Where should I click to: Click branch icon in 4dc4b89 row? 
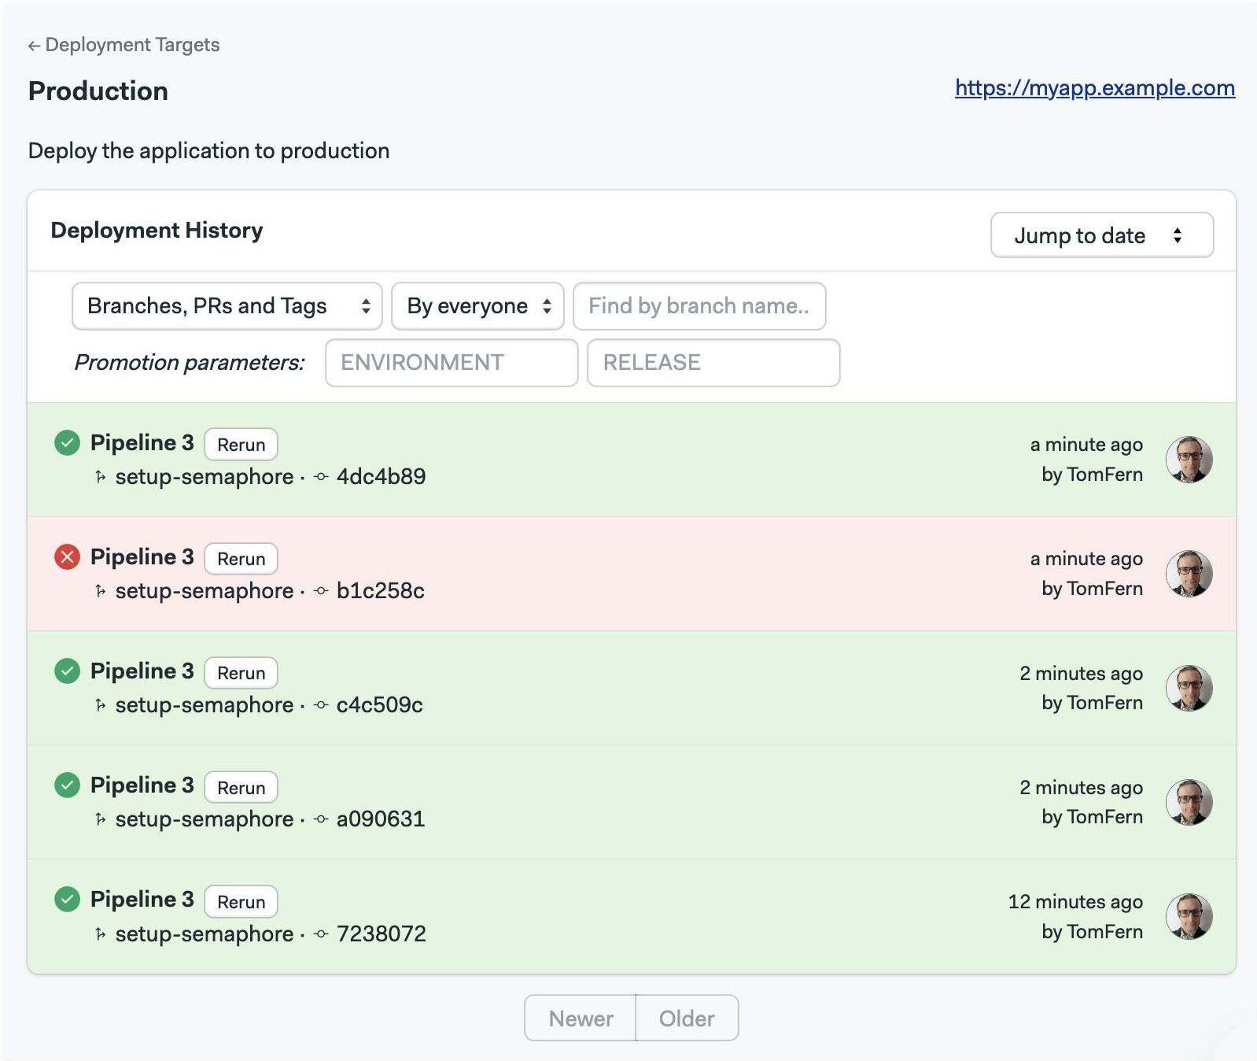(x=100, y=477)
